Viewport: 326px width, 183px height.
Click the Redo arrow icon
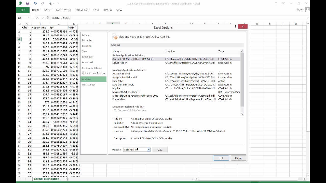tap(43, 3)
